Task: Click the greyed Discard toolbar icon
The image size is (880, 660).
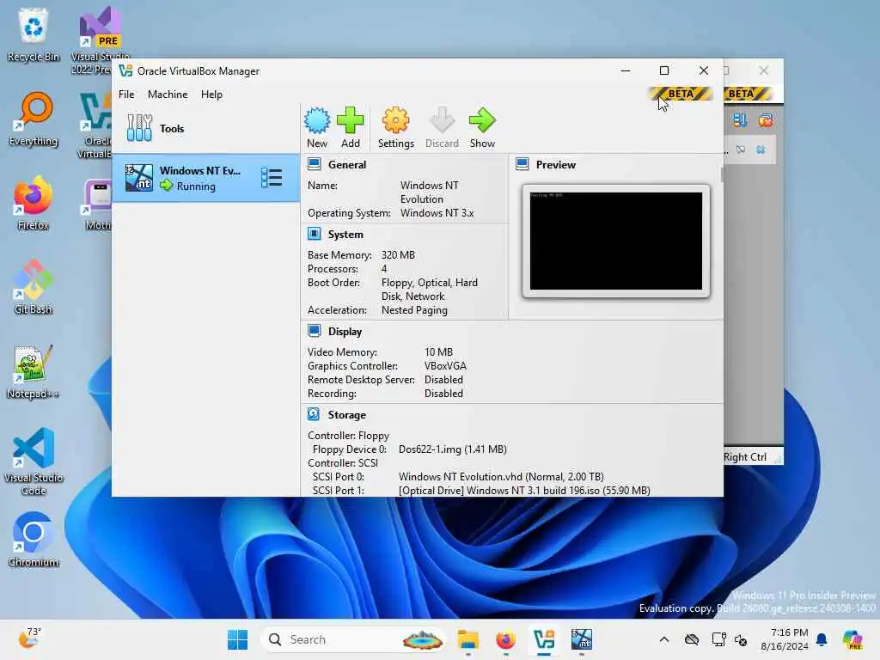Action: point(442,120)
